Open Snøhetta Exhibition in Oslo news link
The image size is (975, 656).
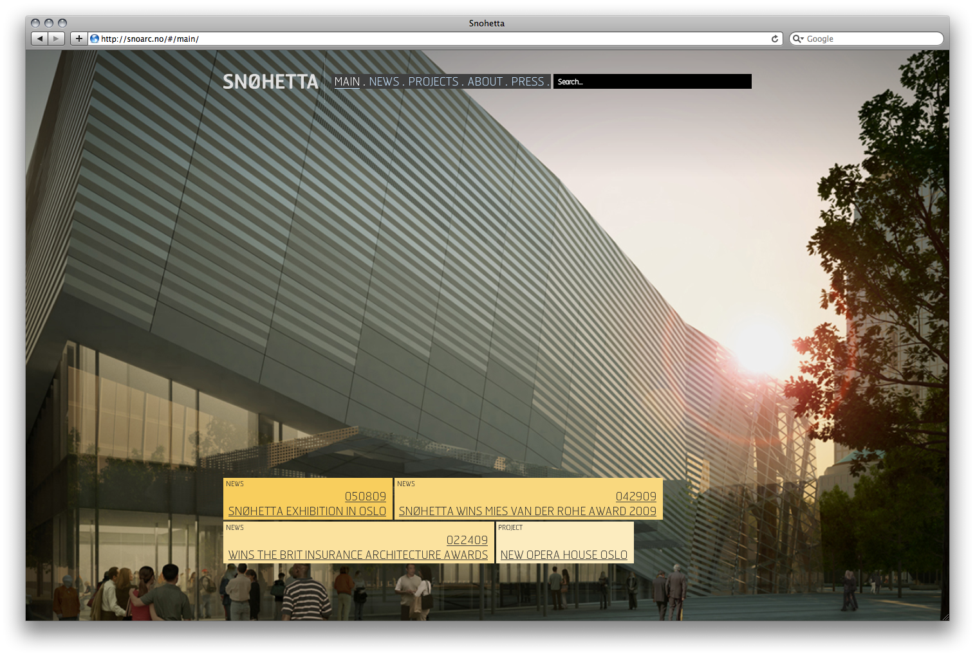[307, 511]
